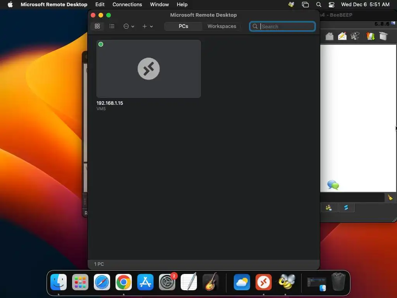397x298 pixels.
Task: Open Google Chrome from the Dock
Action: pos(124,282)
